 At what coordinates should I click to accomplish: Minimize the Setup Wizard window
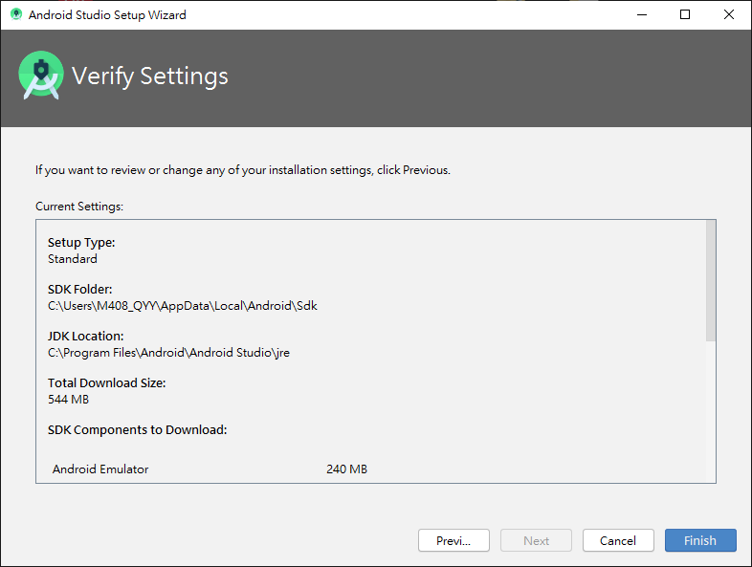pyautogui.click(x=642, y=14)
